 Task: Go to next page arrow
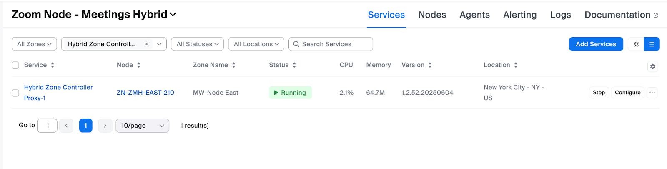coord(105,126)
